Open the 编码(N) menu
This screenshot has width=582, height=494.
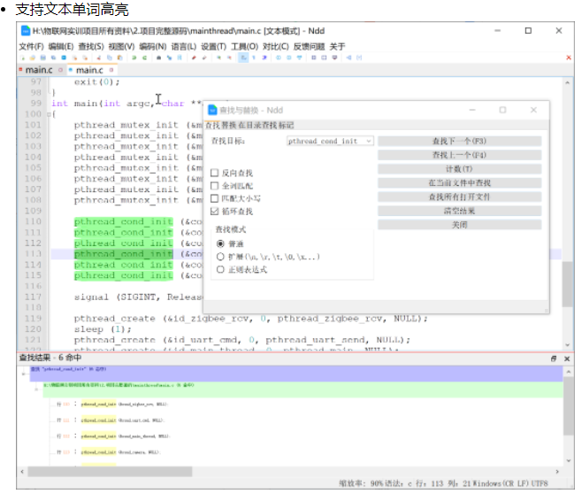click(x=152, y=46)
